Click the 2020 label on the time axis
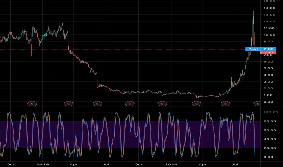This screenshot has width=283, height=167. 171,165
